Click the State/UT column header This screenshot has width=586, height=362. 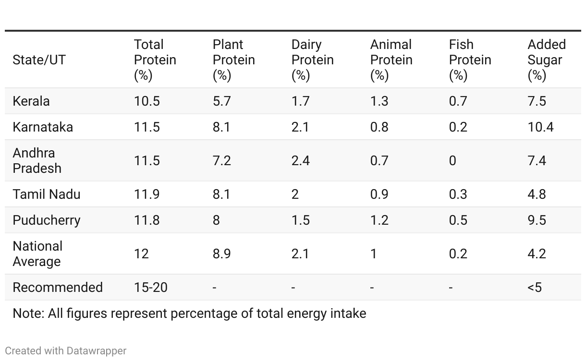pos(39,60)
